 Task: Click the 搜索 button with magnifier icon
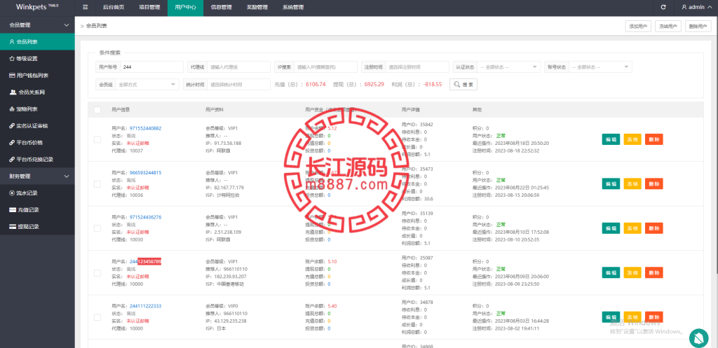463,85
